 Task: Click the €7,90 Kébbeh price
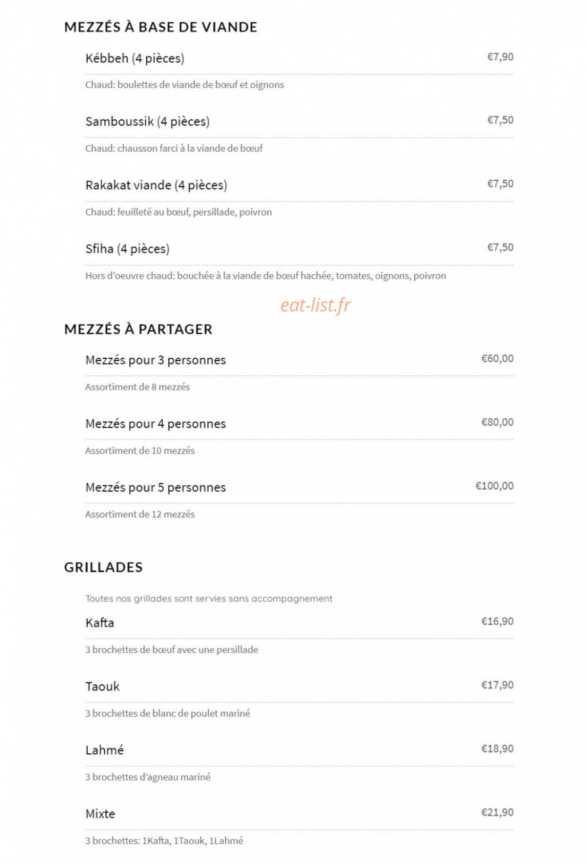500,57
